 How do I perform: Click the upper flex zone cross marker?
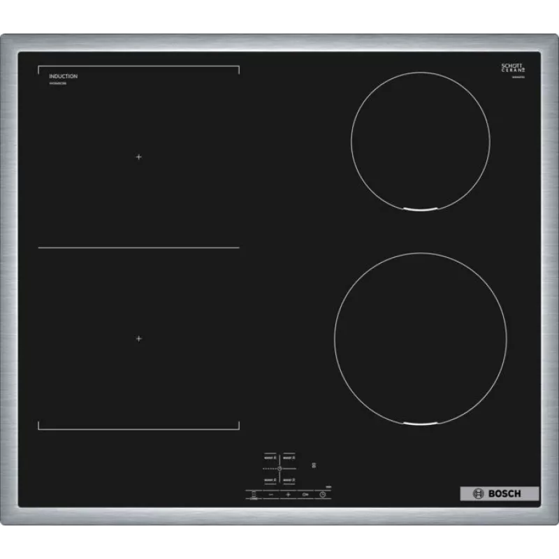pyautogui.click(x=138, y=157)
